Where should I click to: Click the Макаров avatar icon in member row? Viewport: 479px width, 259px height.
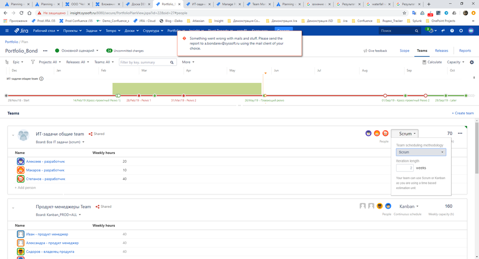click(x=21, y=170)
